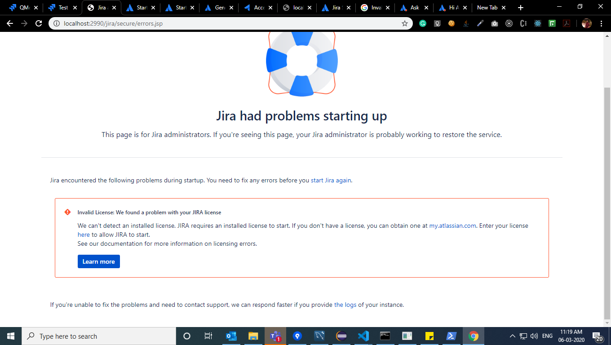Open Visual Studio Code from the taskbar

tap(363, 336)
